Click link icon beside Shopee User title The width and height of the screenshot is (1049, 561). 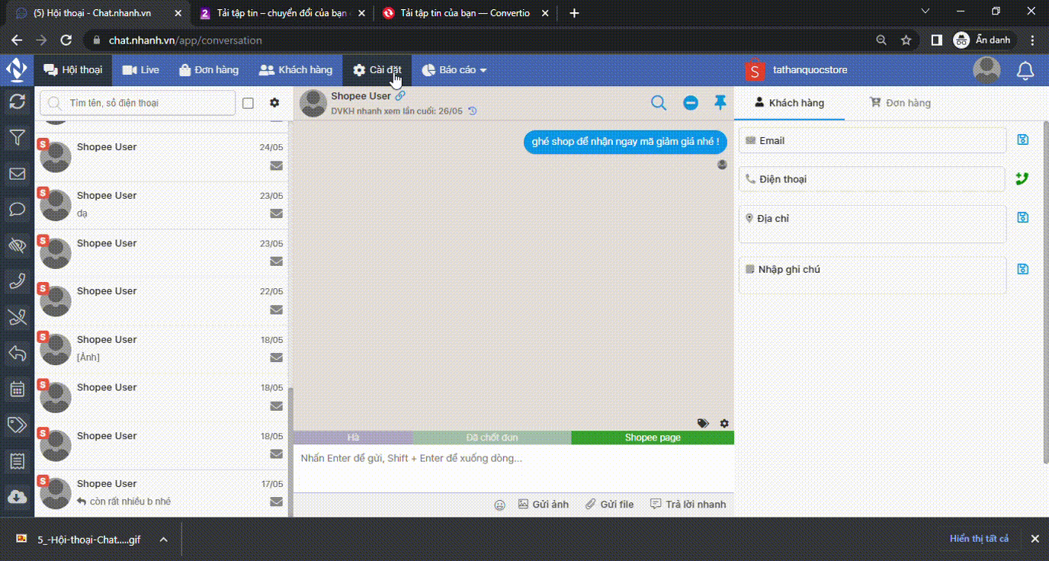click(x=400, y=96)
